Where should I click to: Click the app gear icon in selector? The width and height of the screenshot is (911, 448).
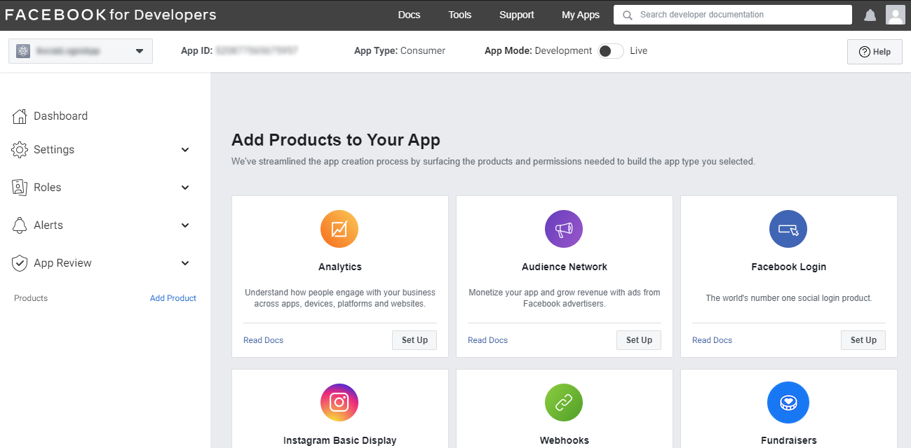pyautogui.click(x=23, y=51)
